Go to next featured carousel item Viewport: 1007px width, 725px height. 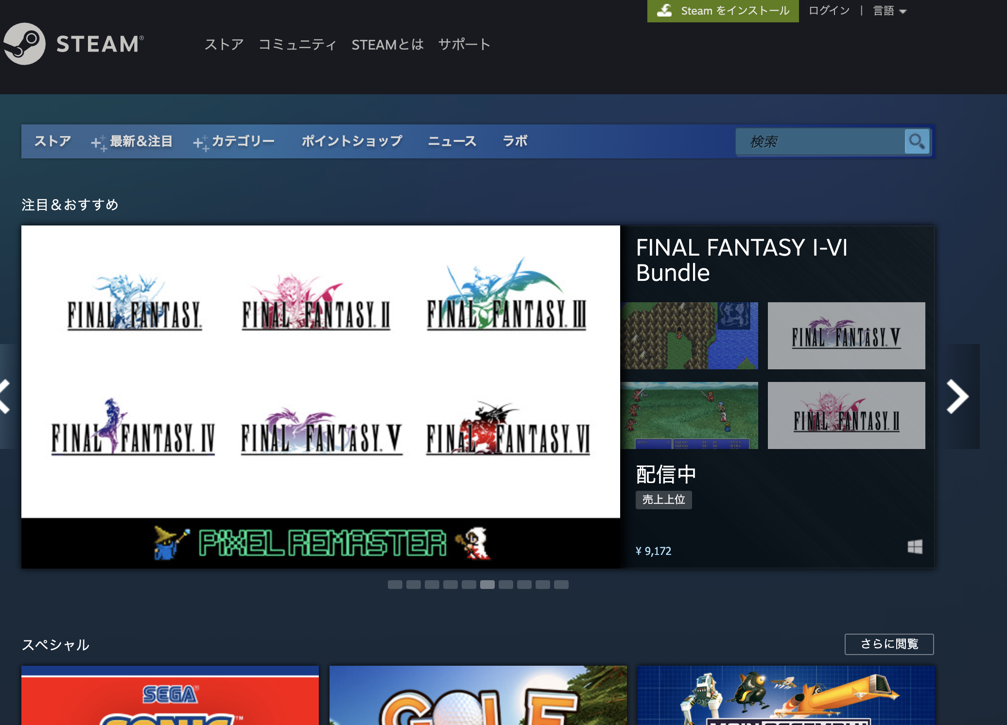click(957, 397)
